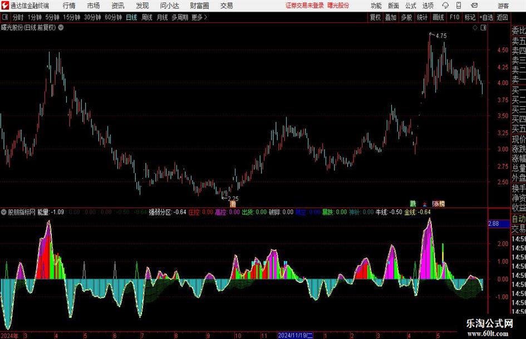
Task: Select the 日线 daily tab
Action: click(131, 17)
